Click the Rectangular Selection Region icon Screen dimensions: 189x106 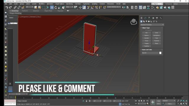pos(43,7)
